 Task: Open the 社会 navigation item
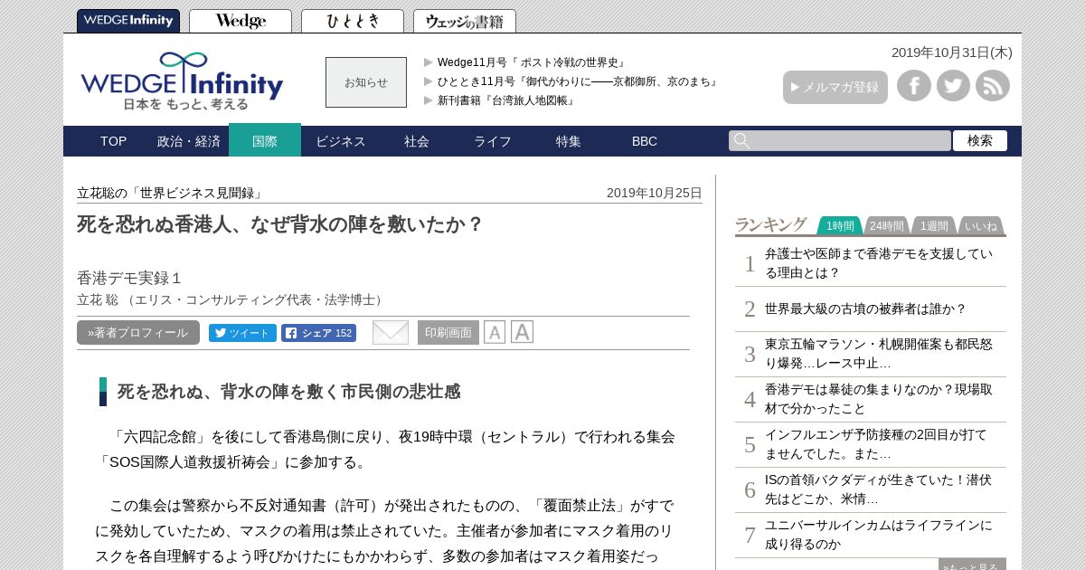pyautogui.click(x=417, y=141)
